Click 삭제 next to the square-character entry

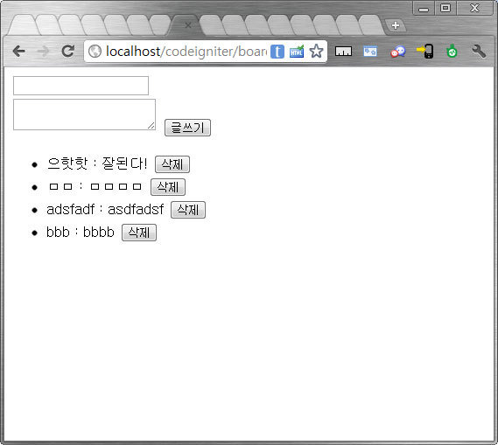coord(168,187)
